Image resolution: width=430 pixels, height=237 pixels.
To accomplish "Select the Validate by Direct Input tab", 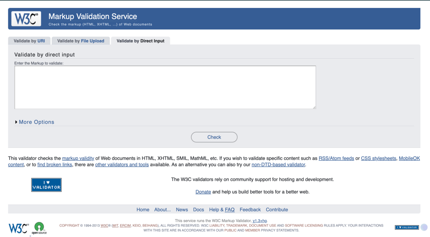I will (x=140, y=41).
